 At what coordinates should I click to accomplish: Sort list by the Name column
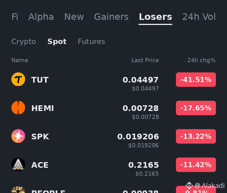(20, 60)
